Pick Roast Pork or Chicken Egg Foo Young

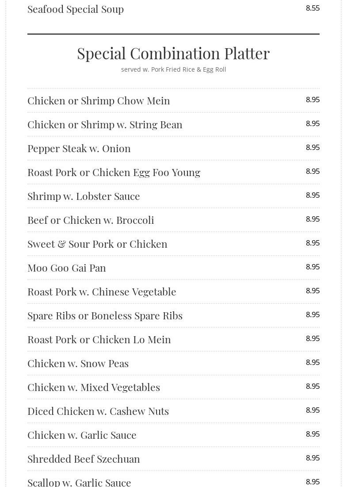tap(114, 172)
